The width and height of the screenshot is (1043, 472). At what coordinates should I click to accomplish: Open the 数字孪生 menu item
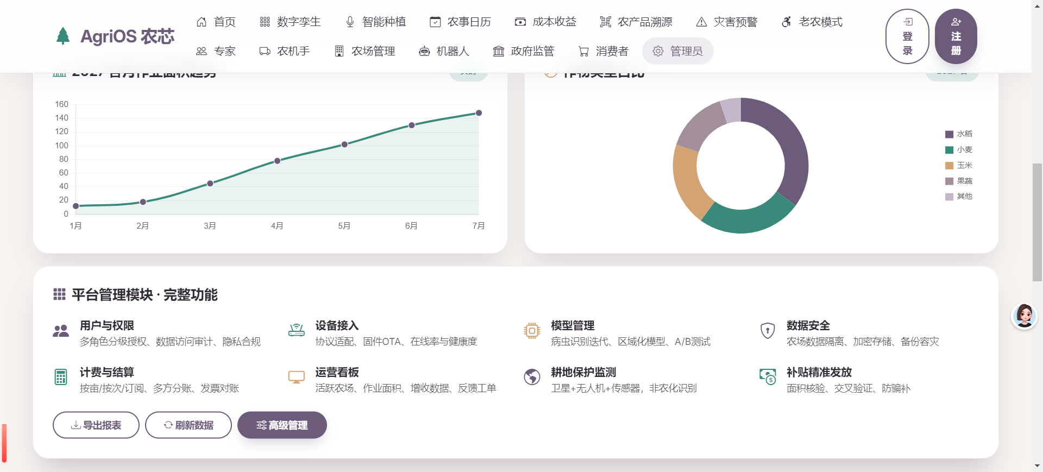point(290,22)
